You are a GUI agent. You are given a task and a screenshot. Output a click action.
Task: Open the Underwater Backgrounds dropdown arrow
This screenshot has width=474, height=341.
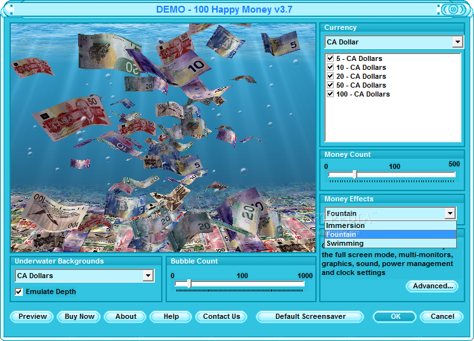[x=148, y=276]
